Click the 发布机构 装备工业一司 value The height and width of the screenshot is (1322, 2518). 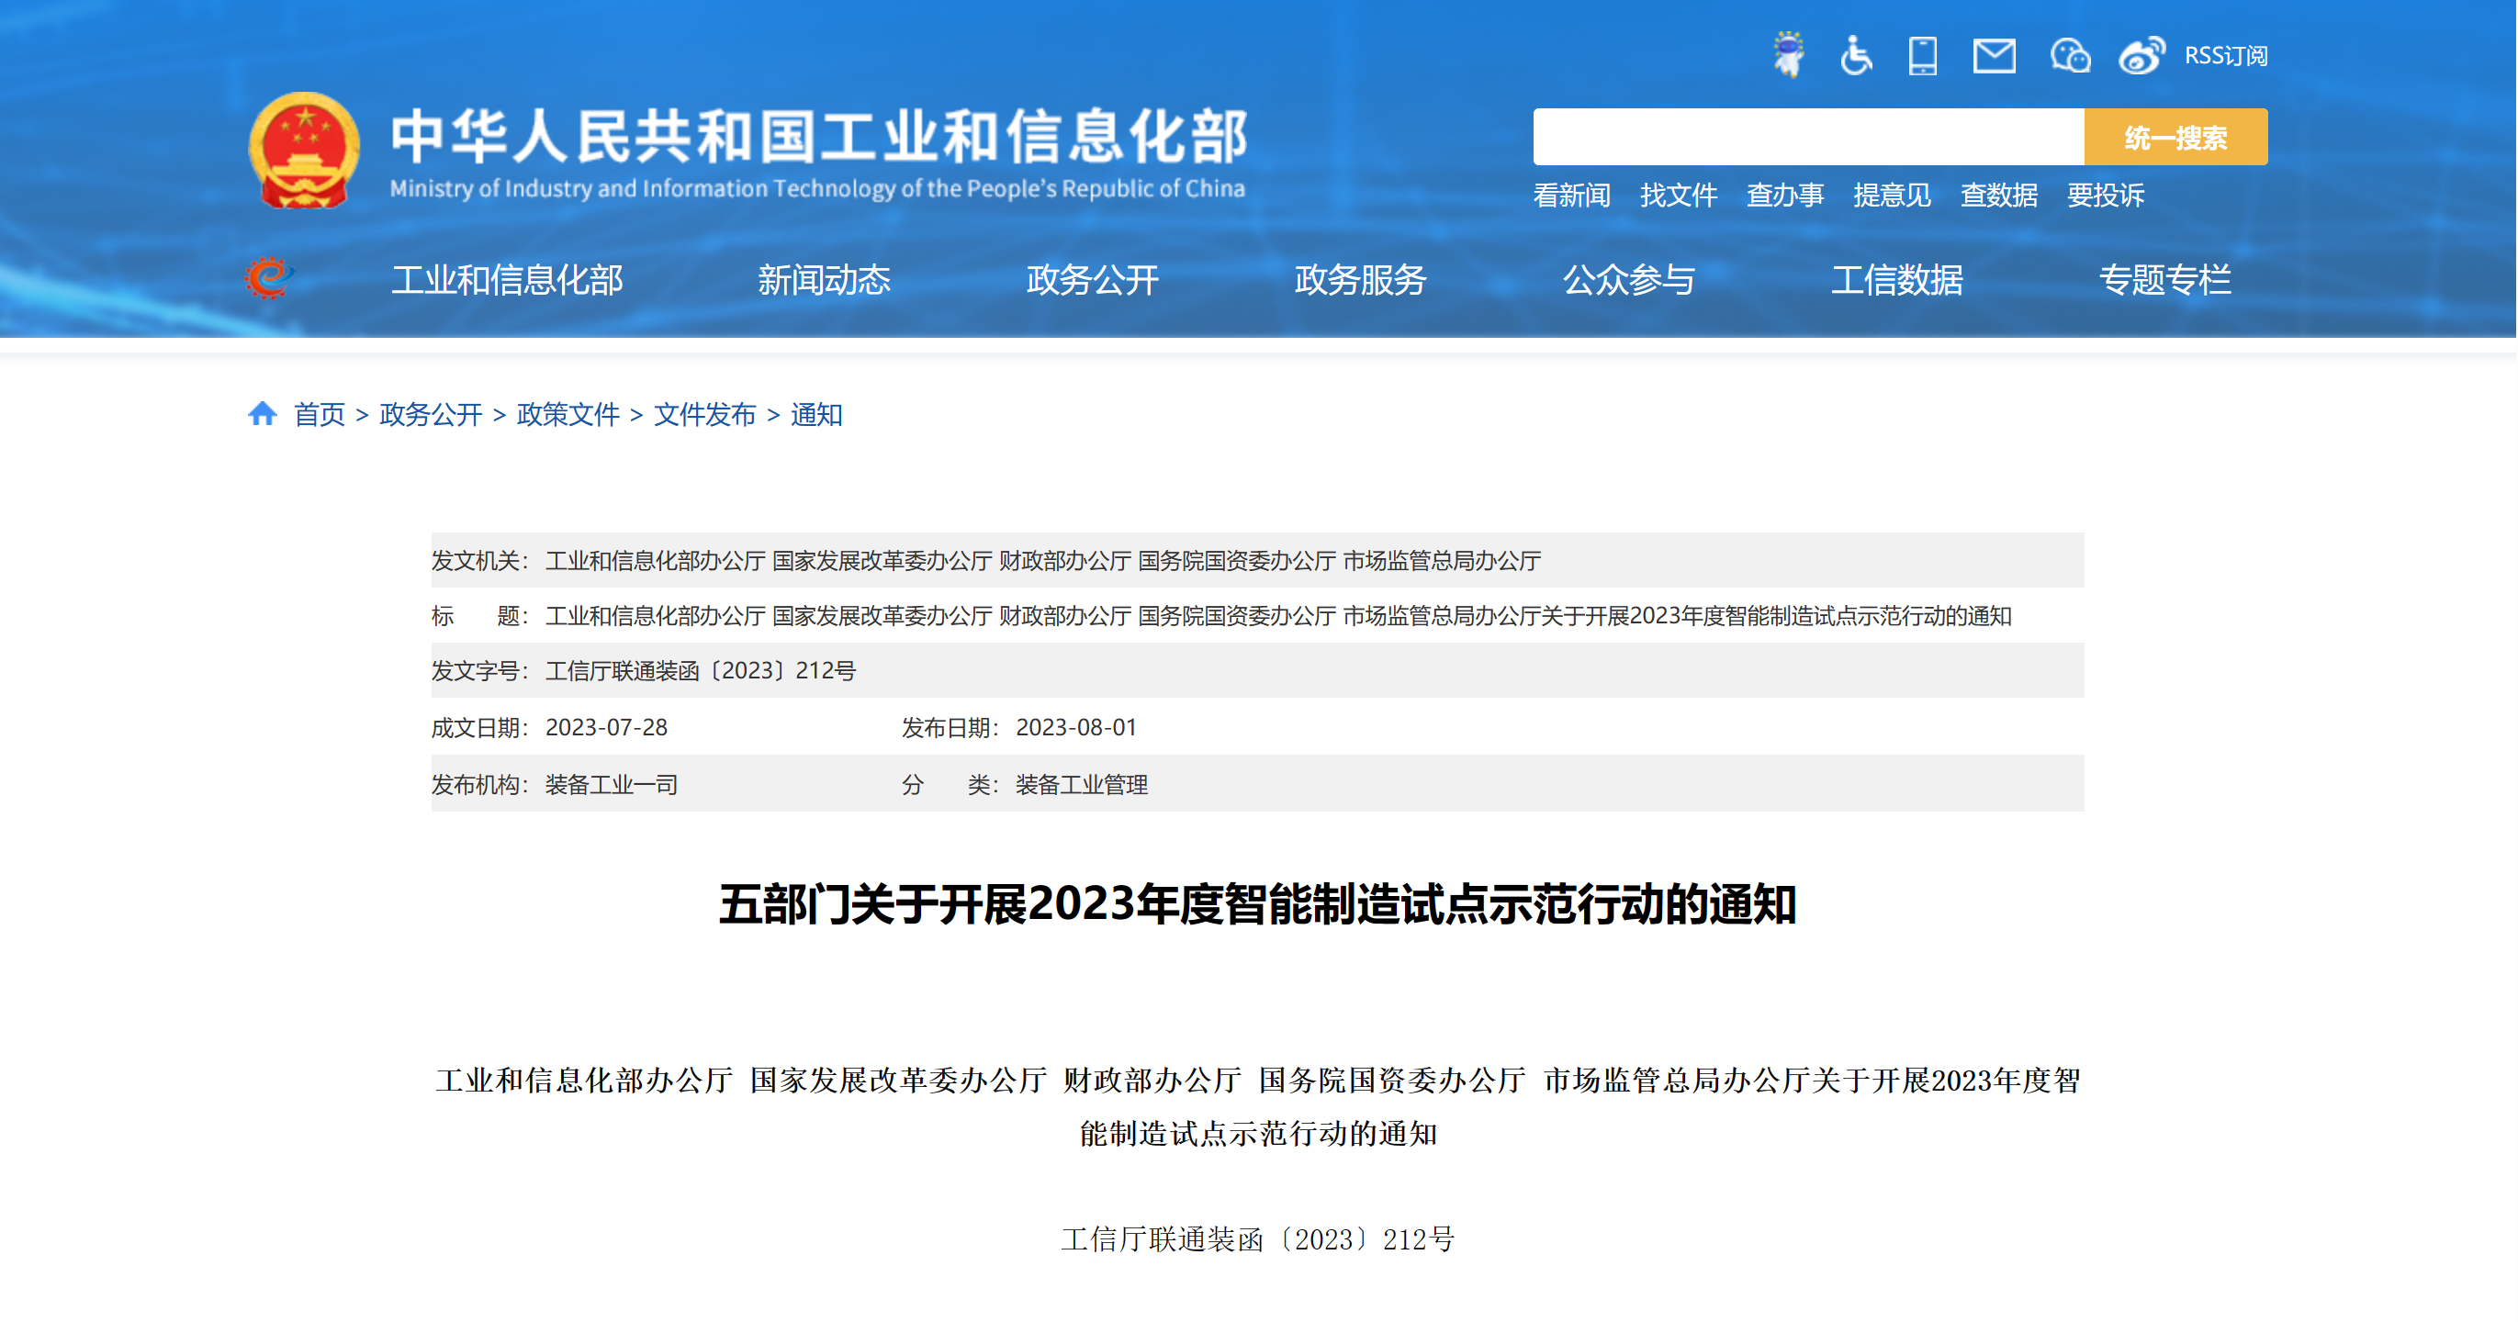point(612,785)
